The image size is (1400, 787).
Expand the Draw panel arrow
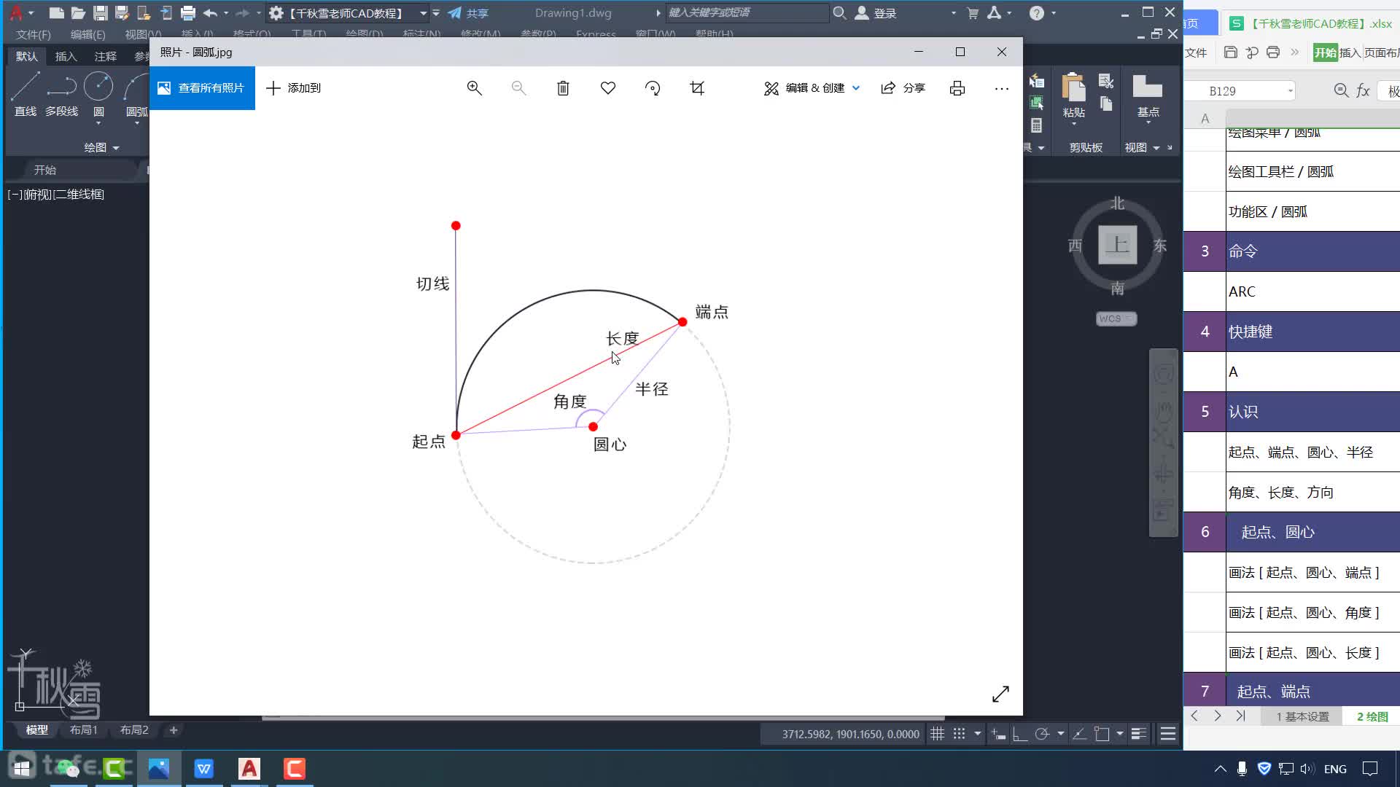pos(116,148)
